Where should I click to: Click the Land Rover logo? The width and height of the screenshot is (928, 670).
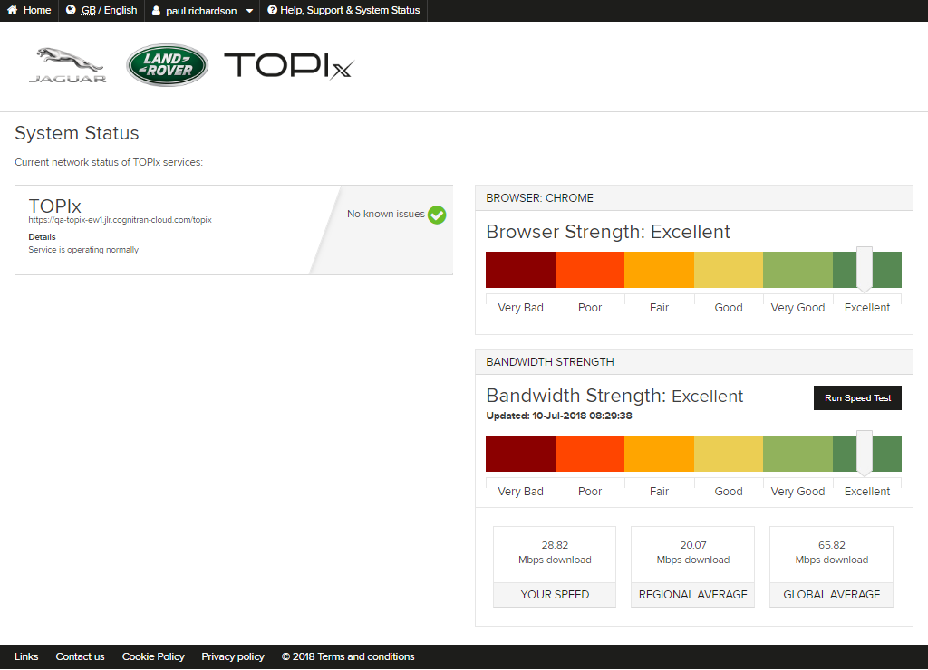(168, 65)
